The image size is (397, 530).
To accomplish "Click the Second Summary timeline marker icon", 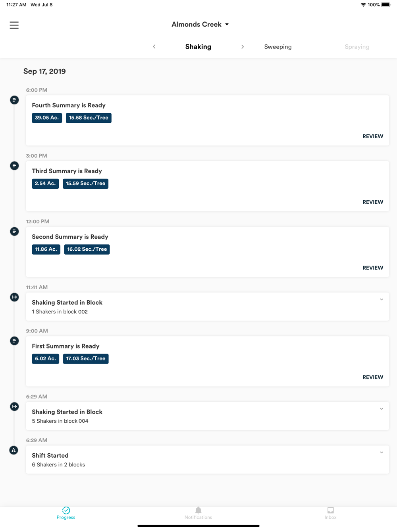I will 14,231.
